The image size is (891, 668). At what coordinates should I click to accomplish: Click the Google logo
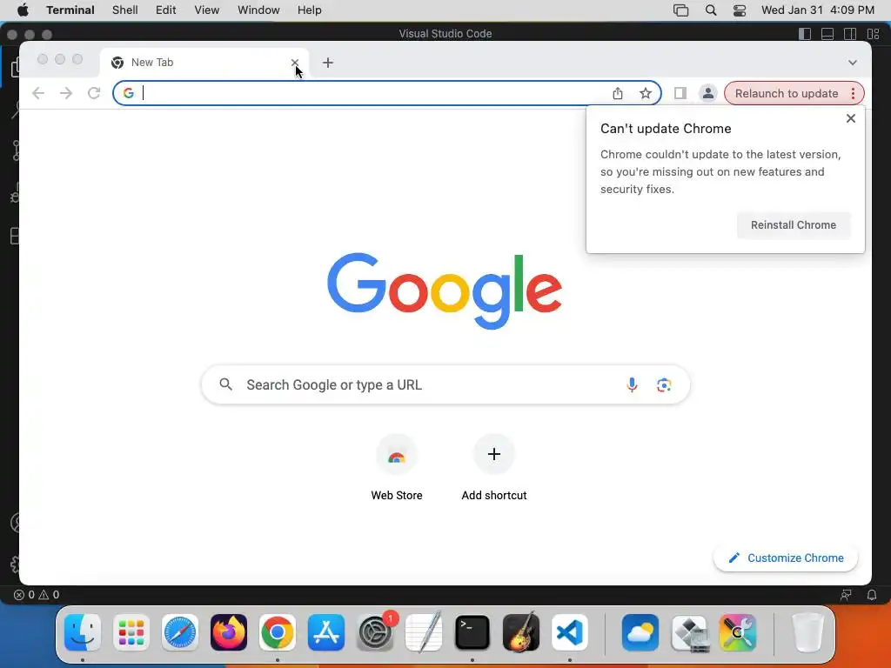(x=445, y=291)
